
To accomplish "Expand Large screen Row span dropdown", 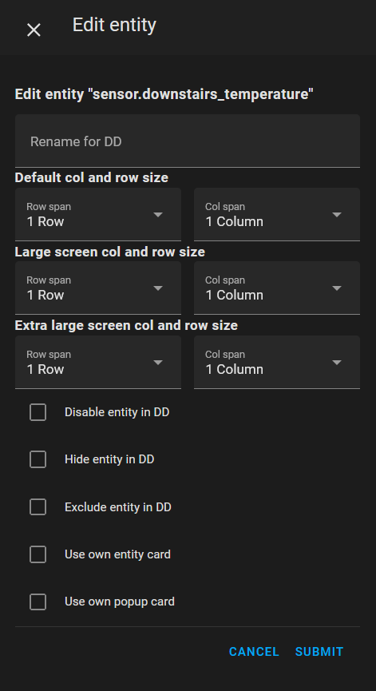I will click(98, 288).
